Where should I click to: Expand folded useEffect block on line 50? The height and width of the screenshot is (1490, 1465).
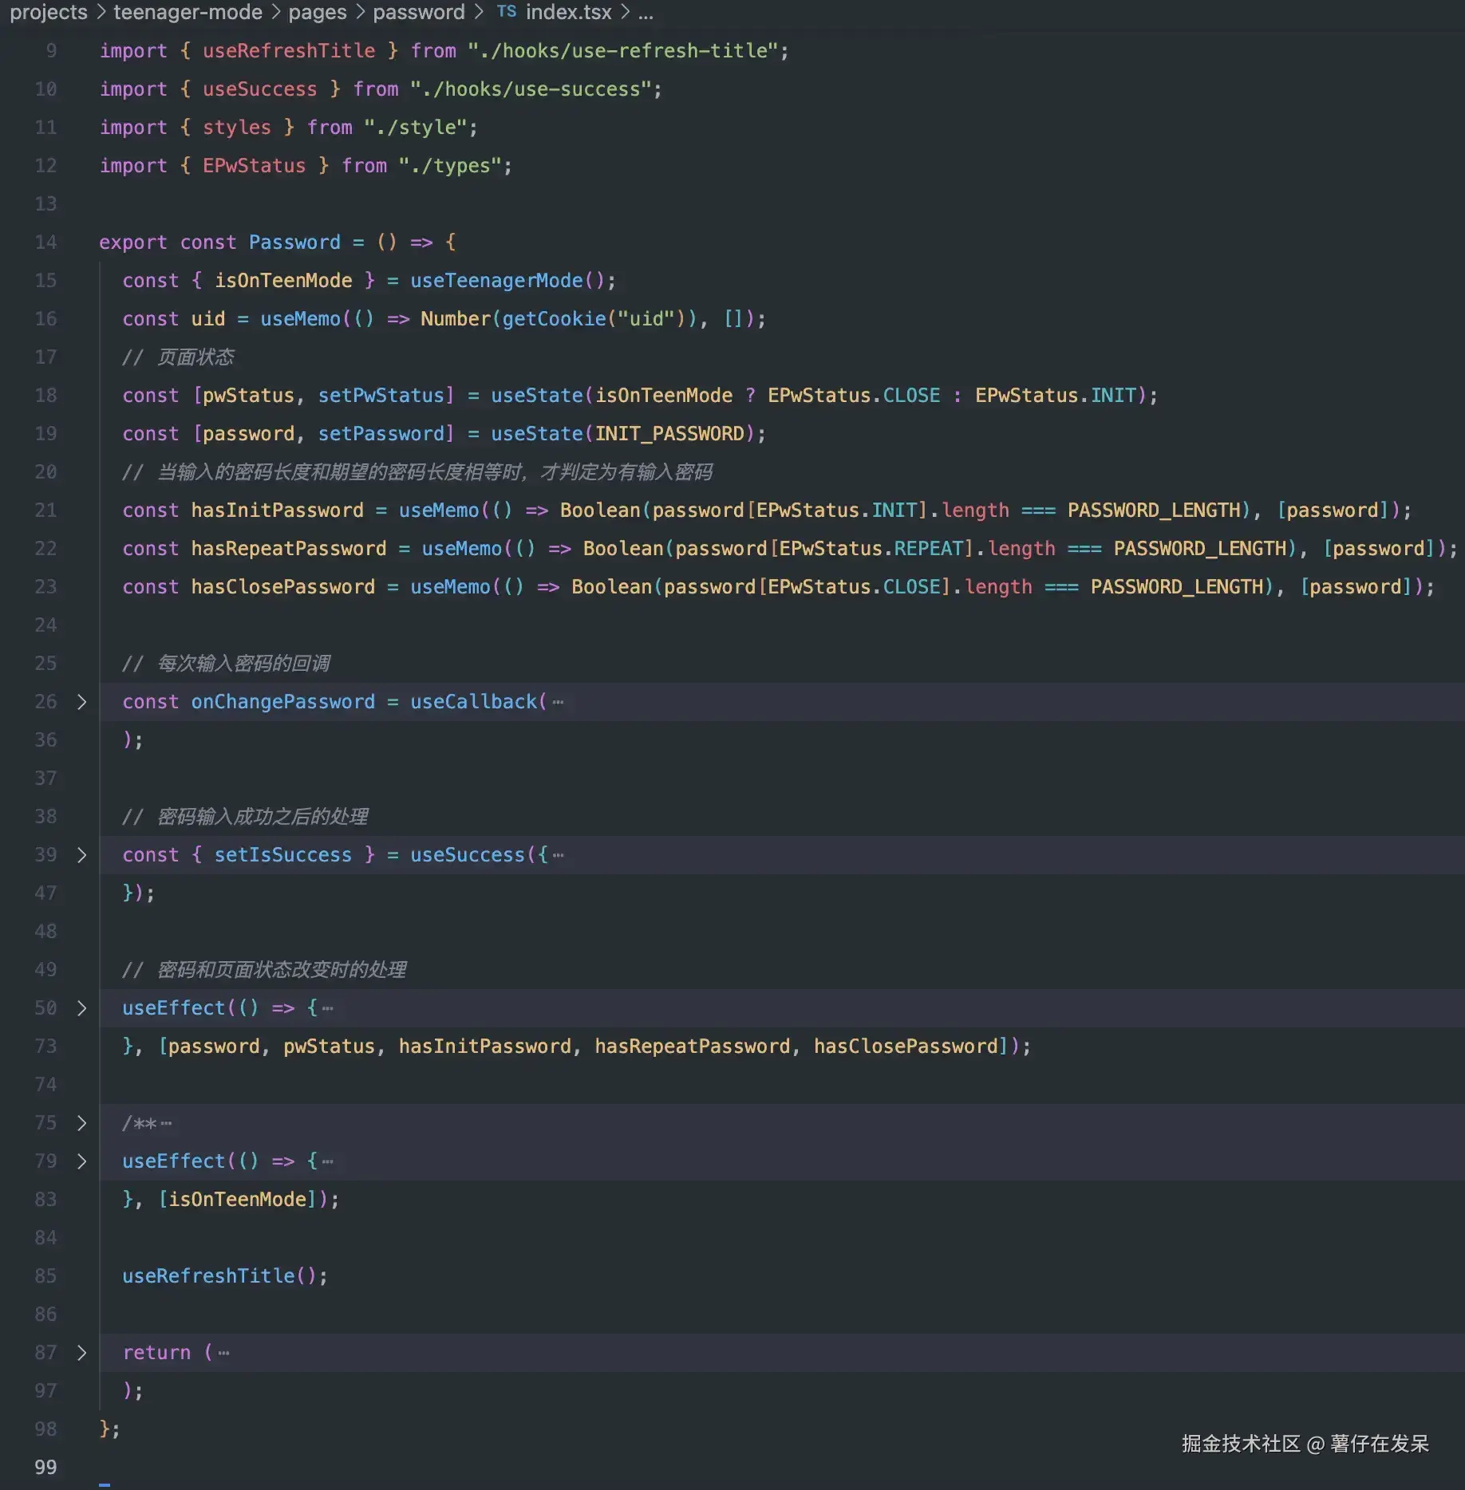coord(81,1008)
